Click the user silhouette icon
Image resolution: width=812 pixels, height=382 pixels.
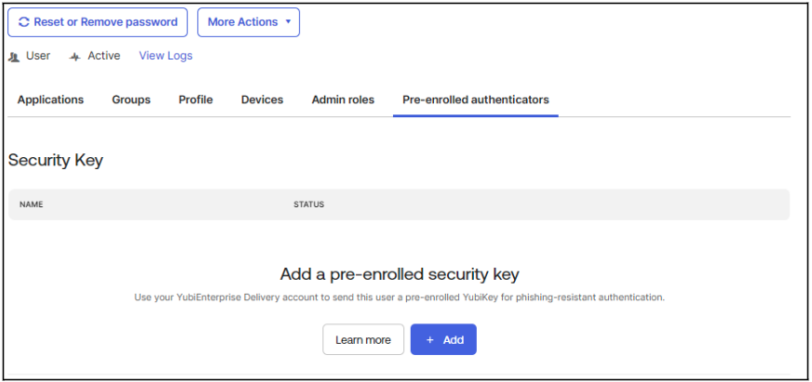click(14, 57)
